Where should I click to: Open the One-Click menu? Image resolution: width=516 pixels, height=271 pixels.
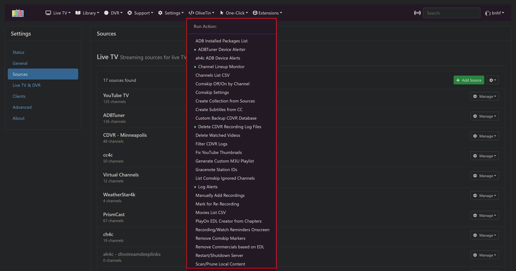(234, 13)
